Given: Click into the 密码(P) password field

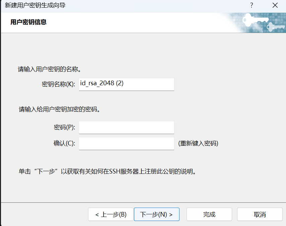Looking at the screenshot, I should point(126,127).
